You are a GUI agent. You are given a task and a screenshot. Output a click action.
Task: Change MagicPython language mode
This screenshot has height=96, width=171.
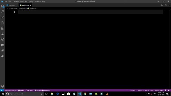[159, 90]
